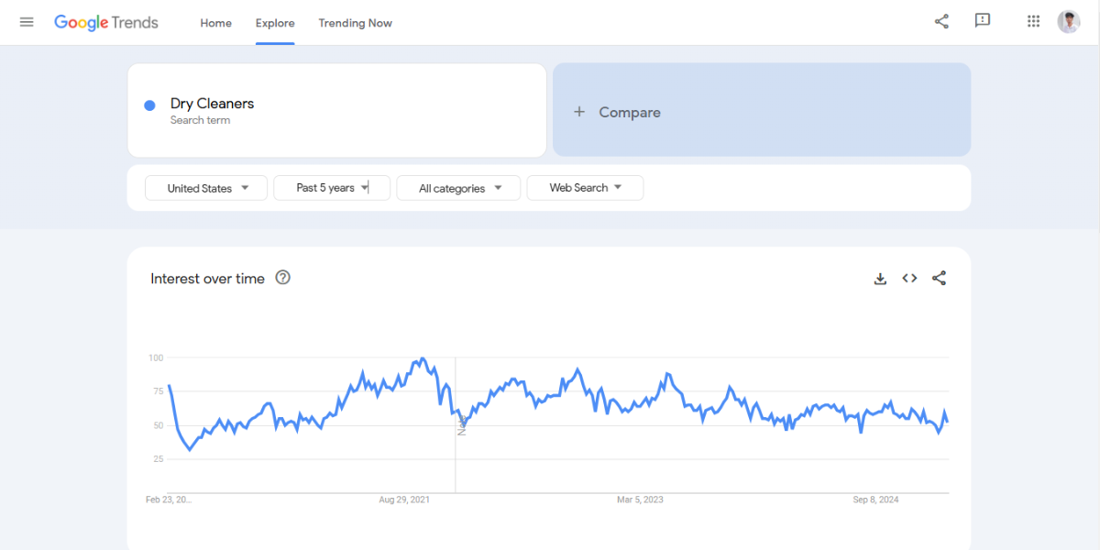
Task: Select the Explore tab
Action: tap(275, 23)
